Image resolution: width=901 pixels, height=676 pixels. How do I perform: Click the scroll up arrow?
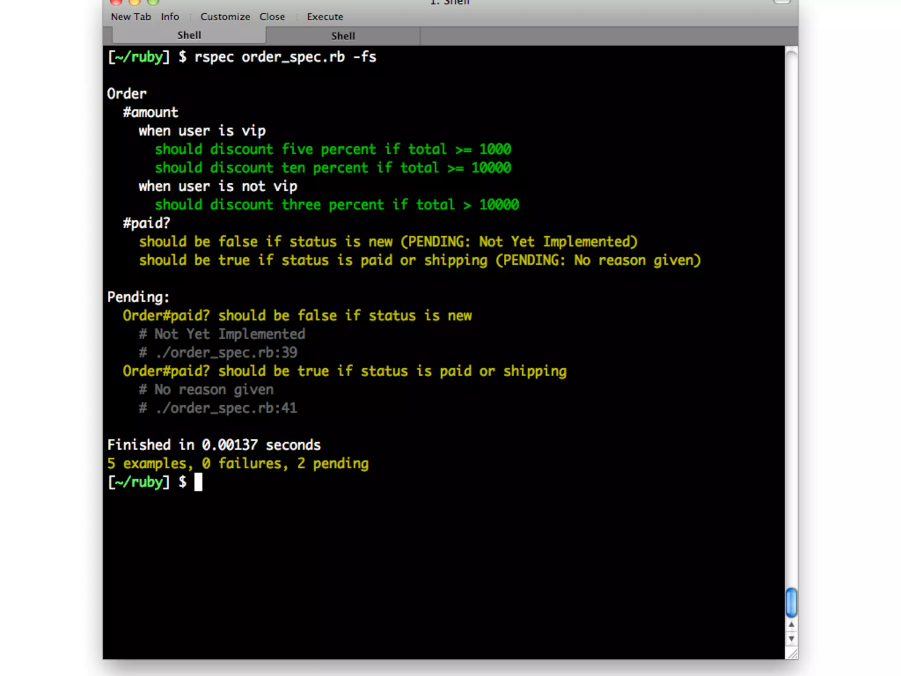point(791,625)
